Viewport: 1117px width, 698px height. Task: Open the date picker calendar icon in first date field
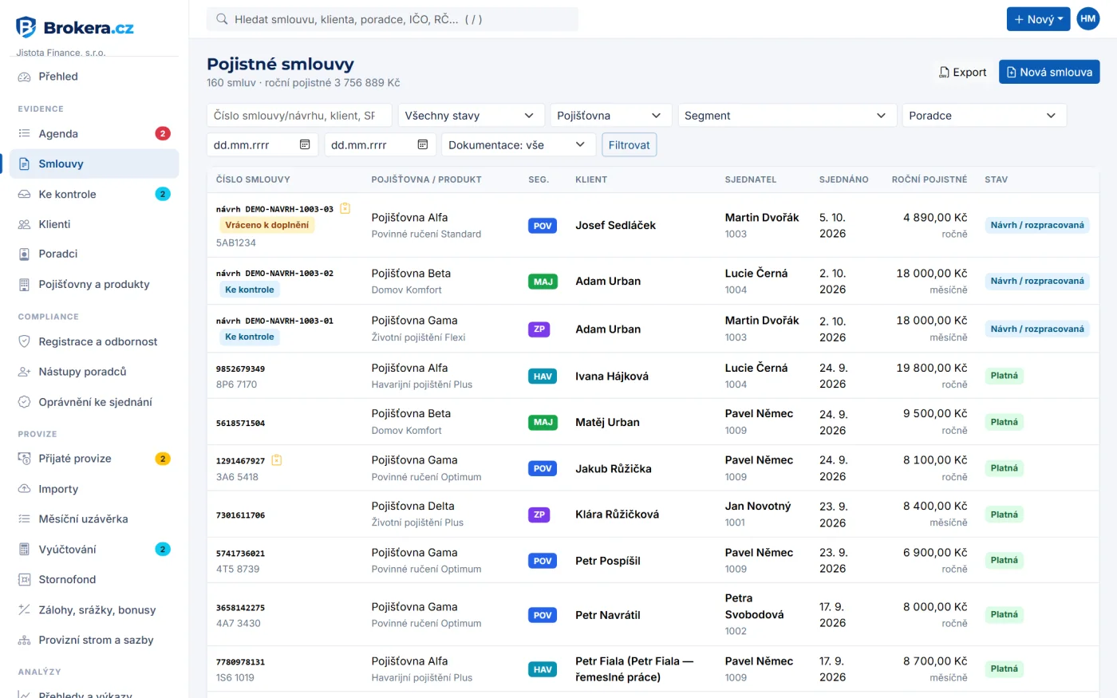[x=305, y=144]
